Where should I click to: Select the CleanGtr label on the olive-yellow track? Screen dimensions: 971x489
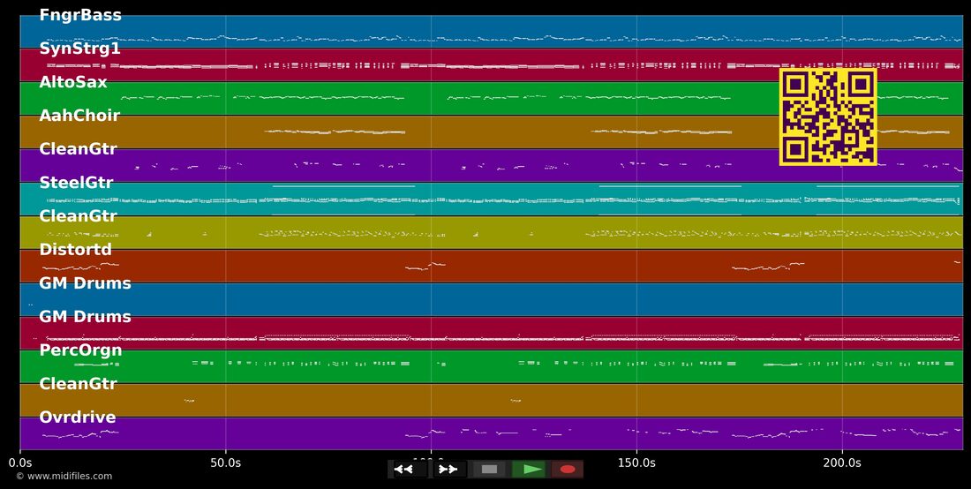pyautogui.click(x=78, y=216)
